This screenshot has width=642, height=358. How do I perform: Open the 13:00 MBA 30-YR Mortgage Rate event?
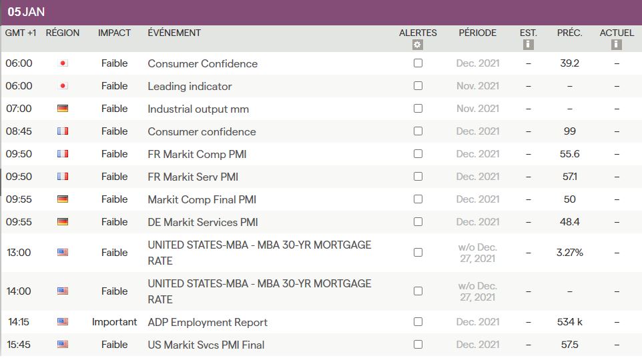pyautogui.click(x=259, y=253)
